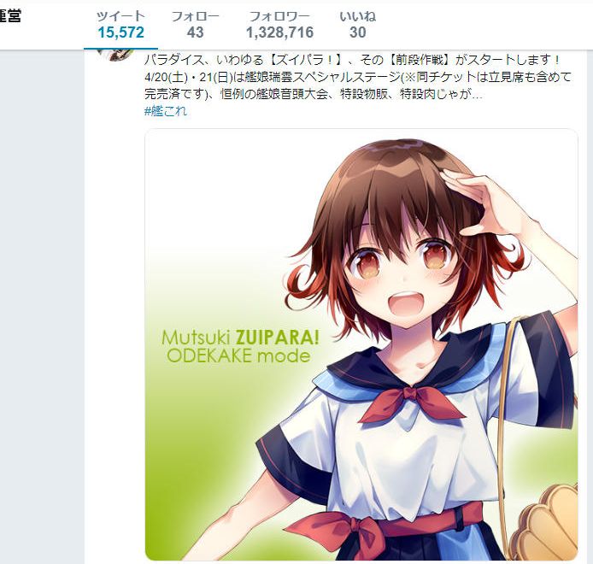Click the 30 likes count
593x564 pixels.
click(357, 32)
